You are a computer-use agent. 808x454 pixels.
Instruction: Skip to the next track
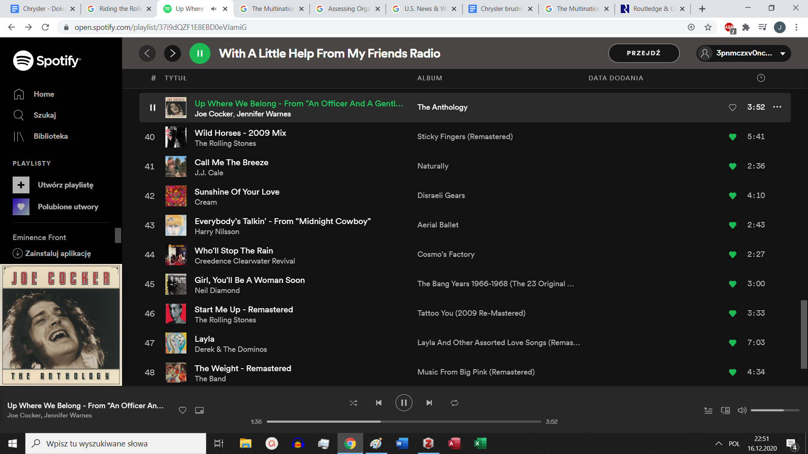[x=429, y=403]
